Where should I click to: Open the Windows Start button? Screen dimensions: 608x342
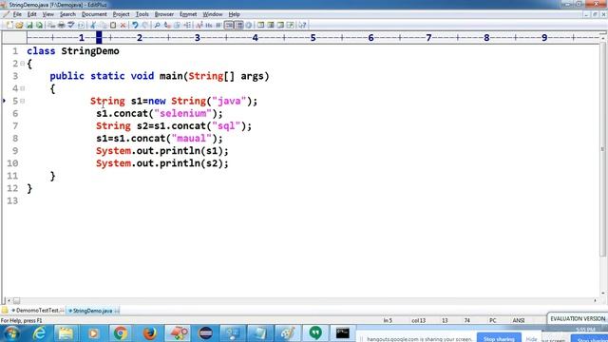click(x=11, y=333)
